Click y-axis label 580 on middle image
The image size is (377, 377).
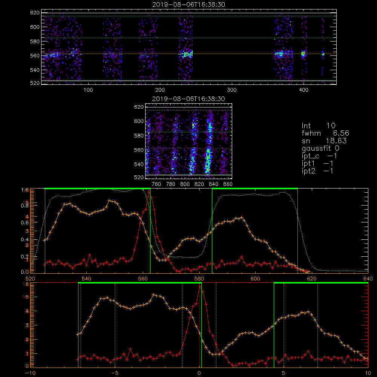[x=139, y=136]
